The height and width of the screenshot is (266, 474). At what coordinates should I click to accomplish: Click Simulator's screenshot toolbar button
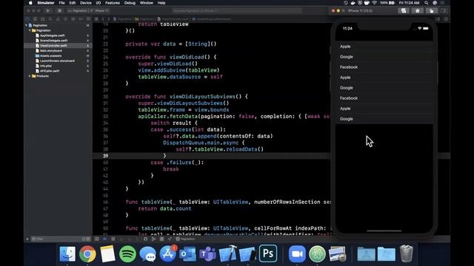pos(404,11)
